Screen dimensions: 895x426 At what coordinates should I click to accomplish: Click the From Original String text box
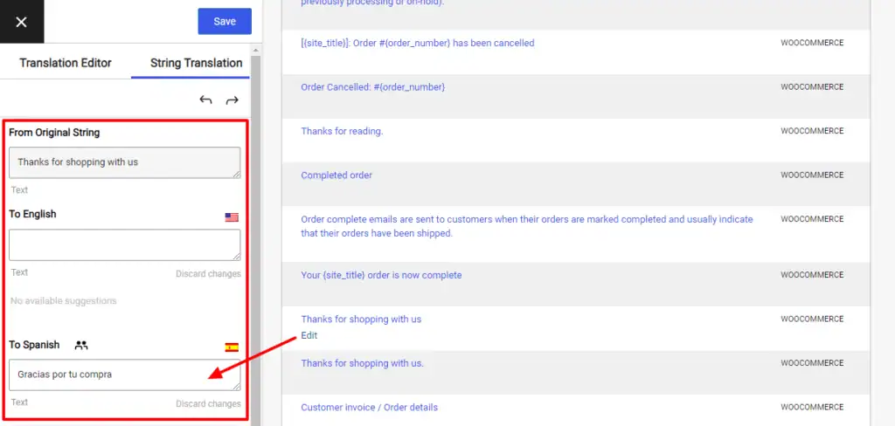click(x=124, y=162)
